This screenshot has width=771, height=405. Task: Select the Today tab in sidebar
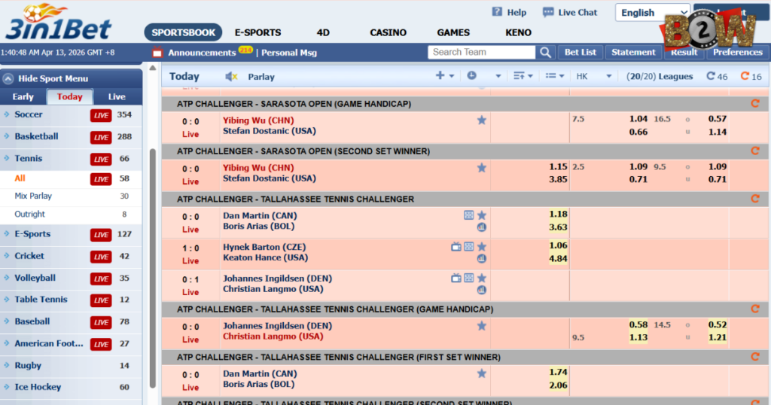coord(69,96)
